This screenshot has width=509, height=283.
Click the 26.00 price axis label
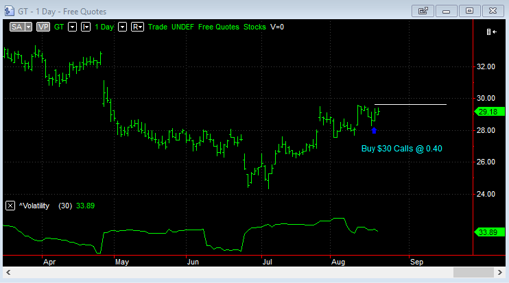pyautogui.click(x=486, y=162)
